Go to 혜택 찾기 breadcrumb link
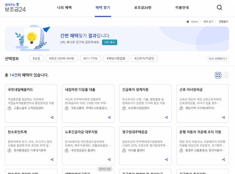Image resolution: width=235 pixels, height=174 pixels. click(x=208, y=22)
